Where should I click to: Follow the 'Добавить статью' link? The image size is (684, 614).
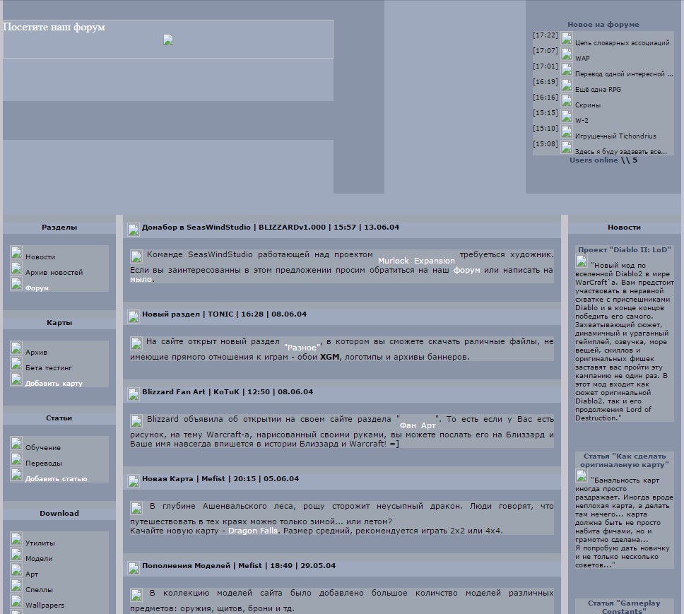[x=57, y=479]
